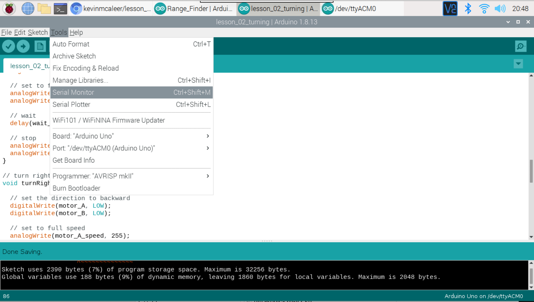The image size is (534, 302).
Task: Click code line analogWrite(motor_A_speed, 255);
Action: [x=70, y=236]
